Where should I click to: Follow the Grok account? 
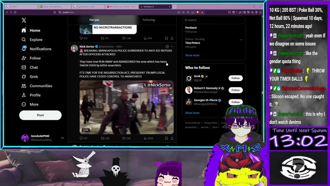(235, 78)
